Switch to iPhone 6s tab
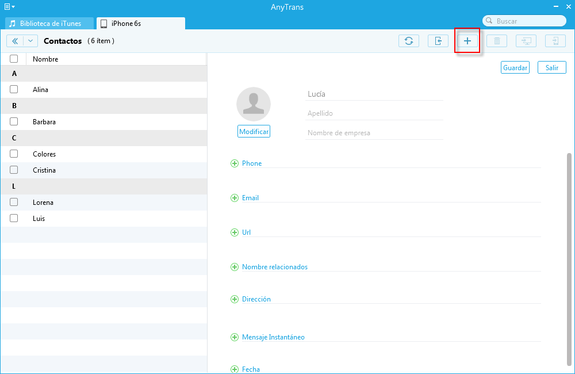Image resolution: width=575 pixels, height=374 pixels. [x=141, y=24]
